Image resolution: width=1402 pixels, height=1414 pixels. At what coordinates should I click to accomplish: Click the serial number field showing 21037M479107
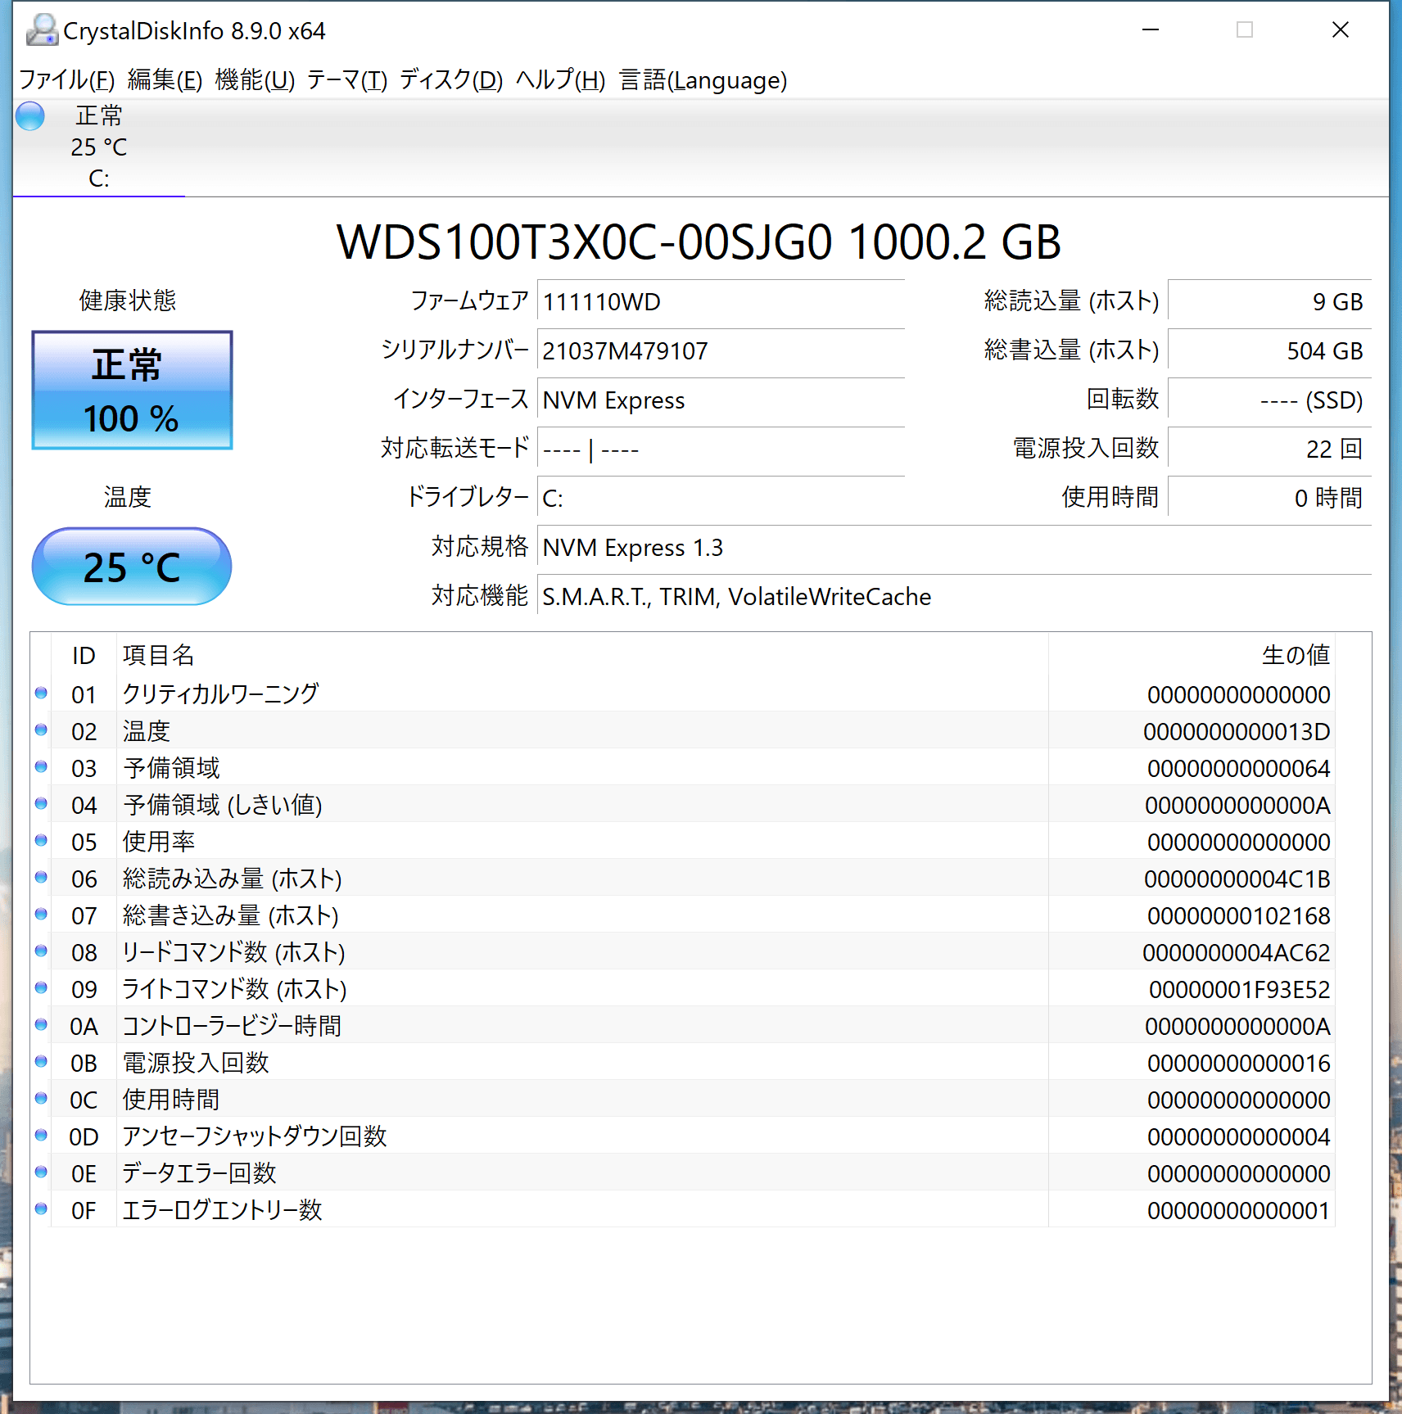721,351
